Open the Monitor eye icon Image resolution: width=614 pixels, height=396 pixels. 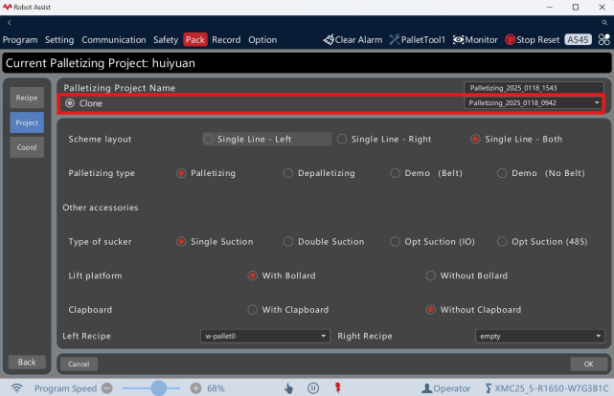[458, 39]
